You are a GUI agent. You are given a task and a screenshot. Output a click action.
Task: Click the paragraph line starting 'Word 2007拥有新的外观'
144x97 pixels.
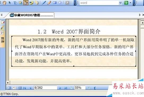click(x=78, y=40)
